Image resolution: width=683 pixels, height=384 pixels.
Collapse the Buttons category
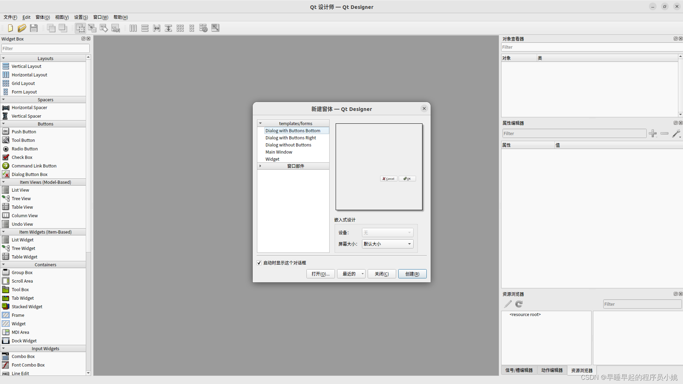[x=4, y=124]
